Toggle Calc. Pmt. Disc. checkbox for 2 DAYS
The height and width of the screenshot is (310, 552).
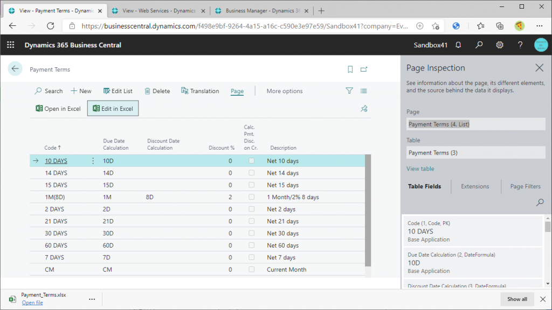[x=251, y=209]
